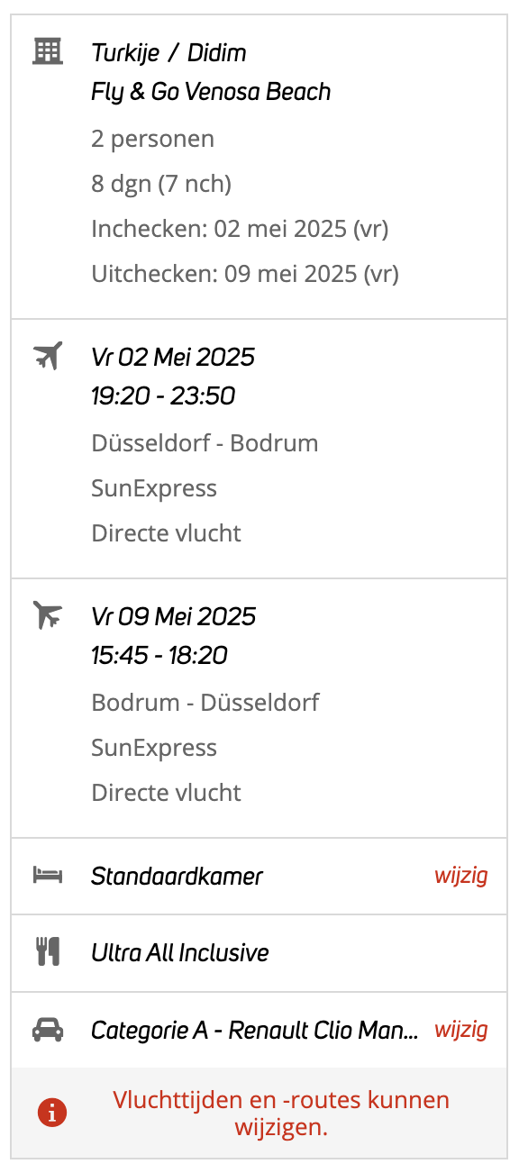Click the Vr 02 Mei 2025 departure date
The image size is (519, 1173).
[173, 357]
